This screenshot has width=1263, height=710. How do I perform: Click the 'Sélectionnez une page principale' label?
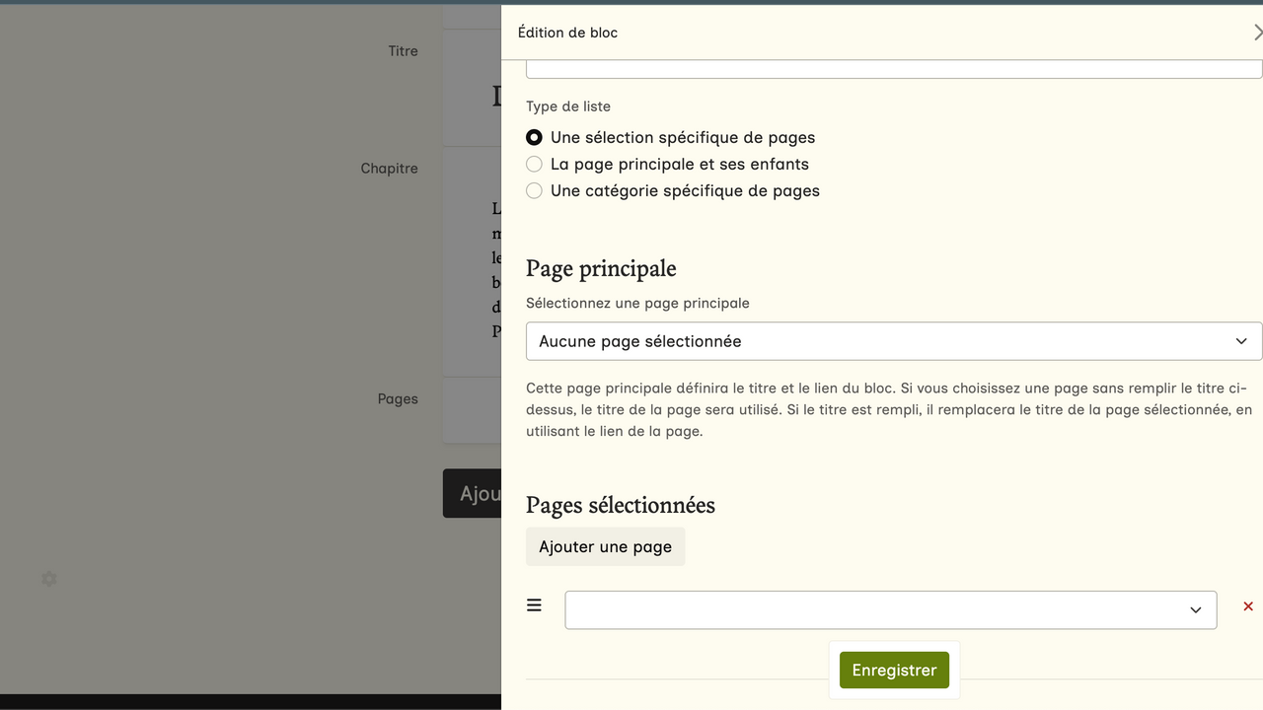[637, 304]
